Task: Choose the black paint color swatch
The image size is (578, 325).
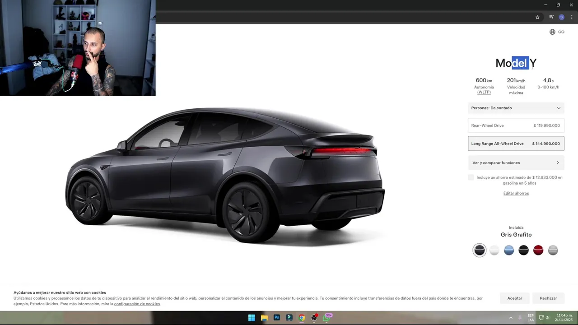Action: [x=523, y=250]
